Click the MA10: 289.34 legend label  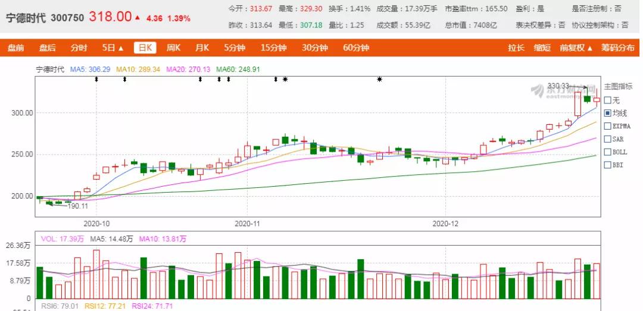138,70
